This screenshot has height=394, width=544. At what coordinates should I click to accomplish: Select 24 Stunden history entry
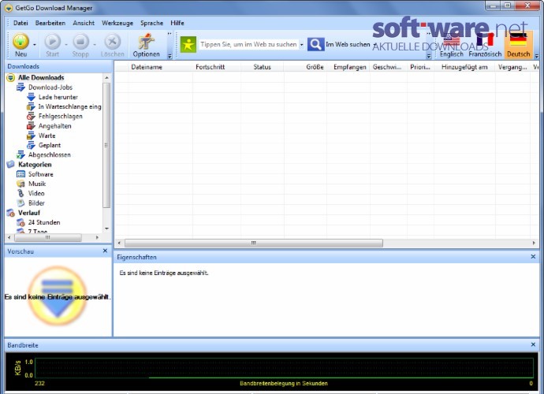click(x=44, y=222)
